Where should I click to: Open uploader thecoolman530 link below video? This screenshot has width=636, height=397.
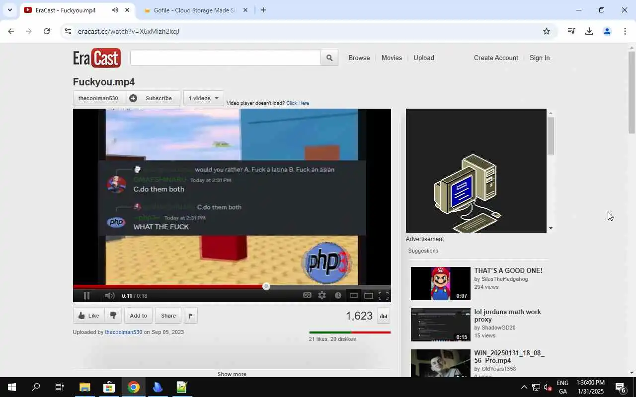coord(123,332)
